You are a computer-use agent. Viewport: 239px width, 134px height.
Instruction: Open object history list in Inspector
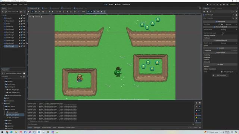click(236, 12)
